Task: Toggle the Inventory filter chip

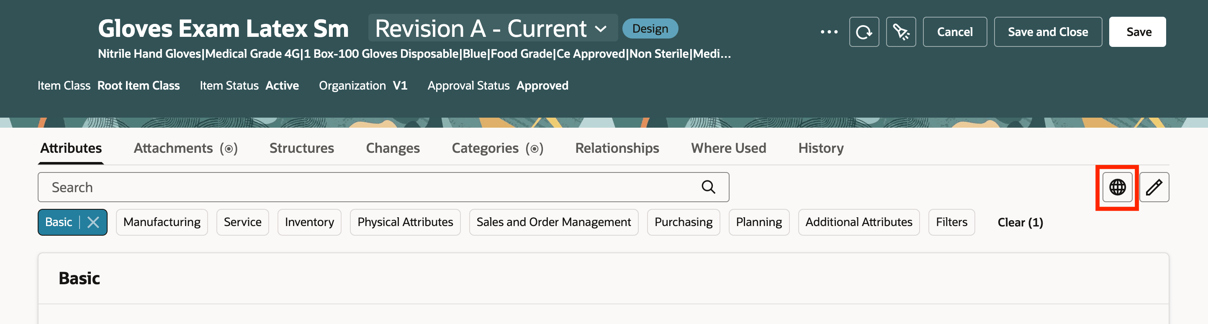Action: [x=309, y=222]
